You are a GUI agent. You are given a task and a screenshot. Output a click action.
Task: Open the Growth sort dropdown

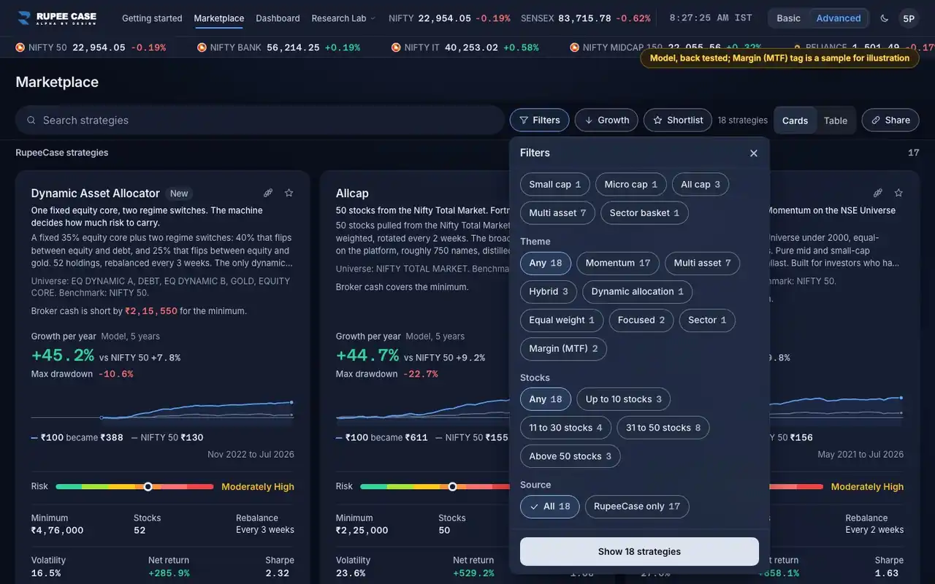pos(606,120)
